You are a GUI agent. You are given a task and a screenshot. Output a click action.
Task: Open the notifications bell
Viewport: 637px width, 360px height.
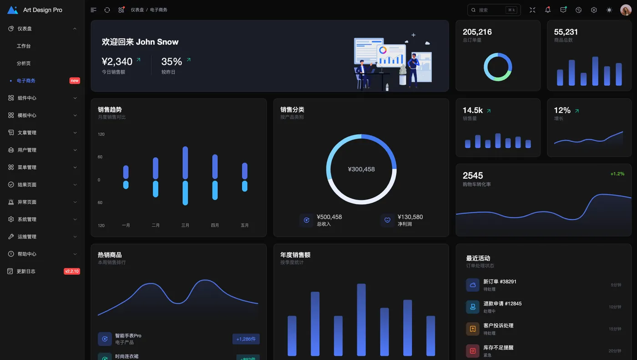(x=548, y=10)
